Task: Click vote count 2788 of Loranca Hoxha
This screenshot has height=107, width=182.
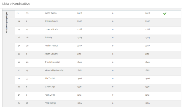Action: tap(80, 29)
